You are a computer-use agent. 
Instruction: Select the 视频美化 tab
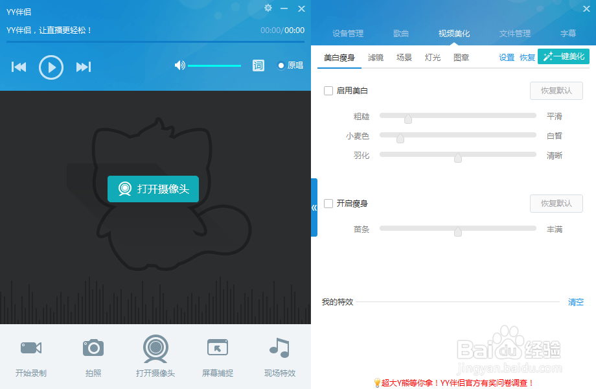[454, 34]
